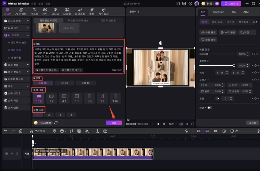Click the reference couple image thumbnail
Screen dimensions: 260x171
pyautogui.click(x=46, y=28)
